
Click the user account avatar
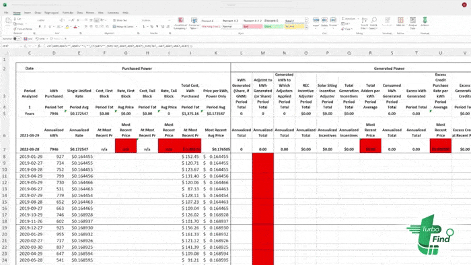tap(464, 5)
